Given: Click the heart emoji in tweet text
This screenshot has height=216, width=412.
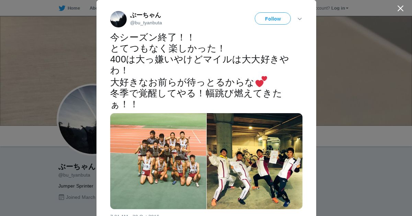Looking at the screenshot, I should pyautogui.click(x=261, y=82).
